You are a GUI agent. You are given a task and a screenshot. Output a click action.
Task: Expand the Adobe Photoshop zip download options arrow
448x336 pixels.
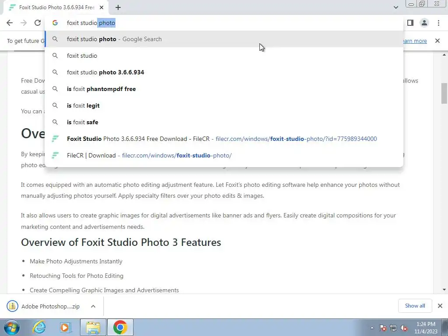[93, 306]
